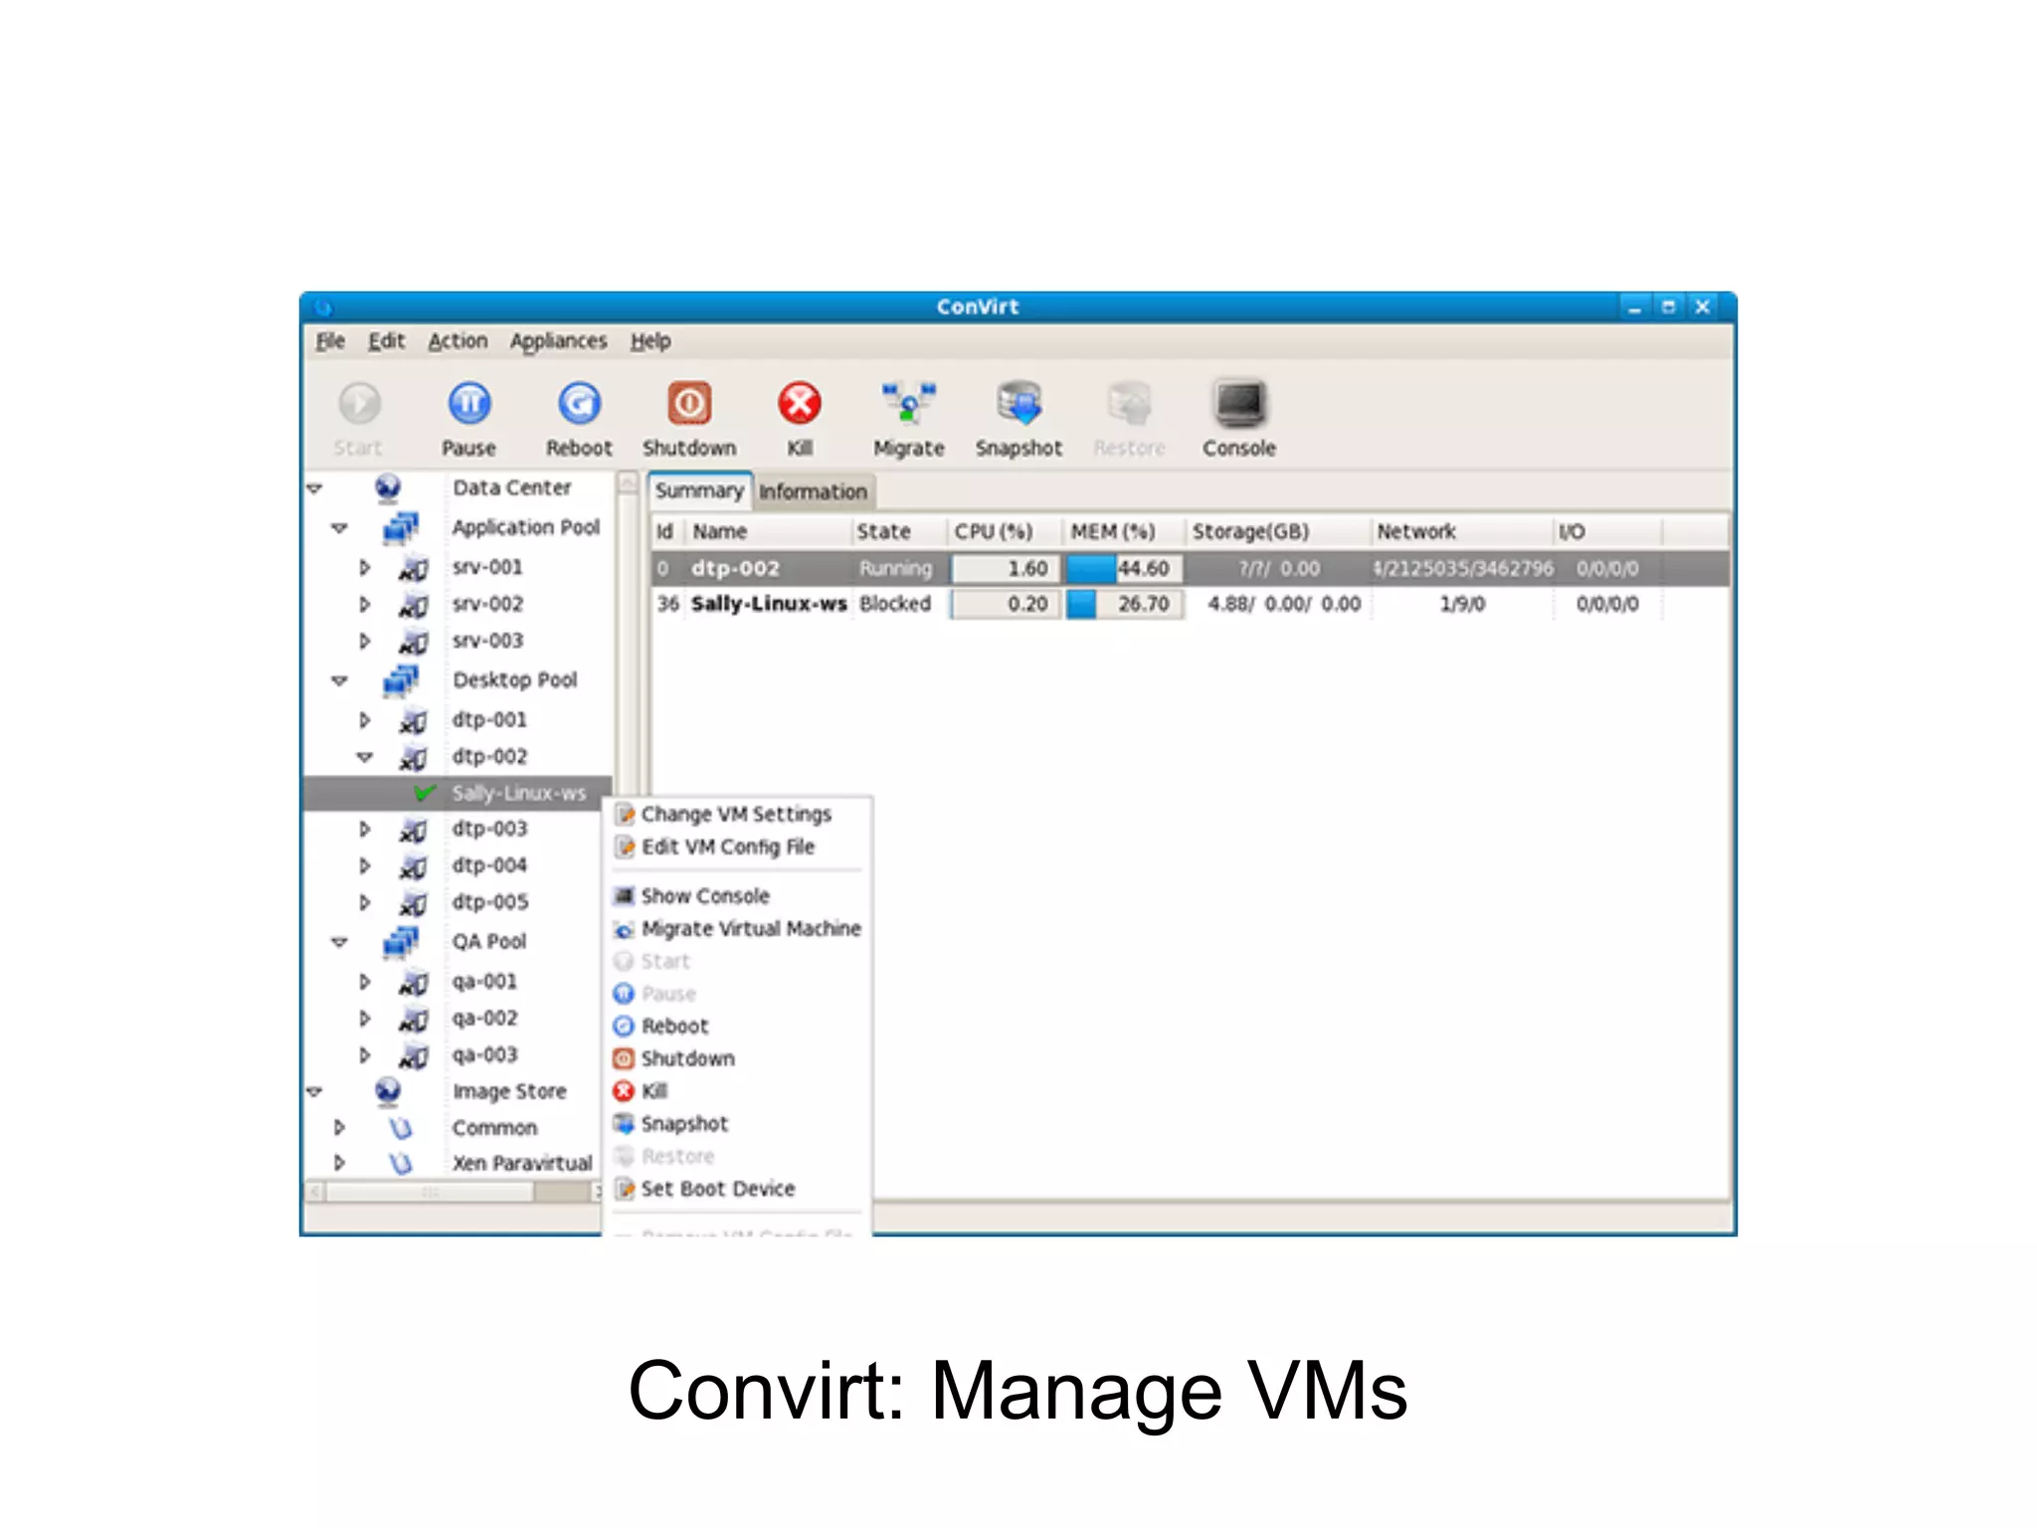Open the Help menu

coord(650,341)
